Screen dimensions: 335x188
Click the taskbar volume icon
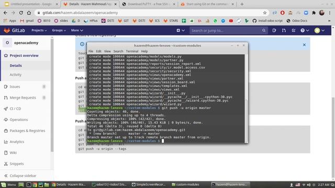[x=309, y=184]
